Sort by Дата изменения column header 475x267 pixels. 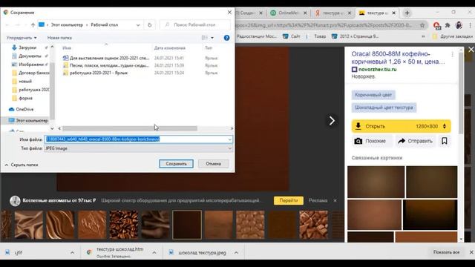coord(170,47)
